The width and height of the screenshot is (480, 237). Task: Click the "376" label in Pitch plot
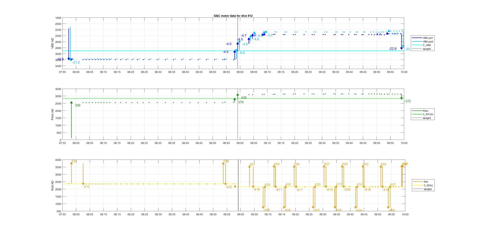[241, 102]
